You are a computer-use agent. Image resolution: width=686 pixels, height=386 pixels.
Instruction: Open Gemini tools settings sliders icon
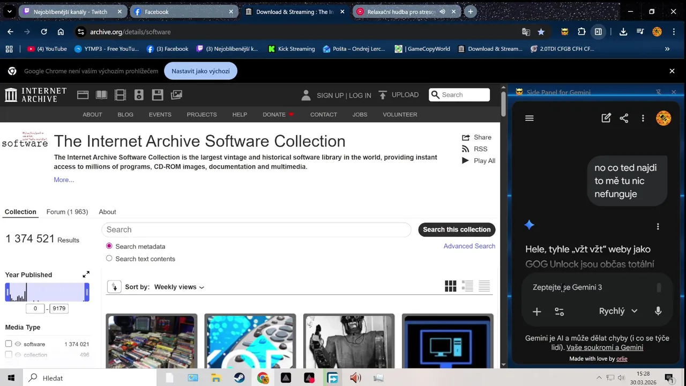559,311
